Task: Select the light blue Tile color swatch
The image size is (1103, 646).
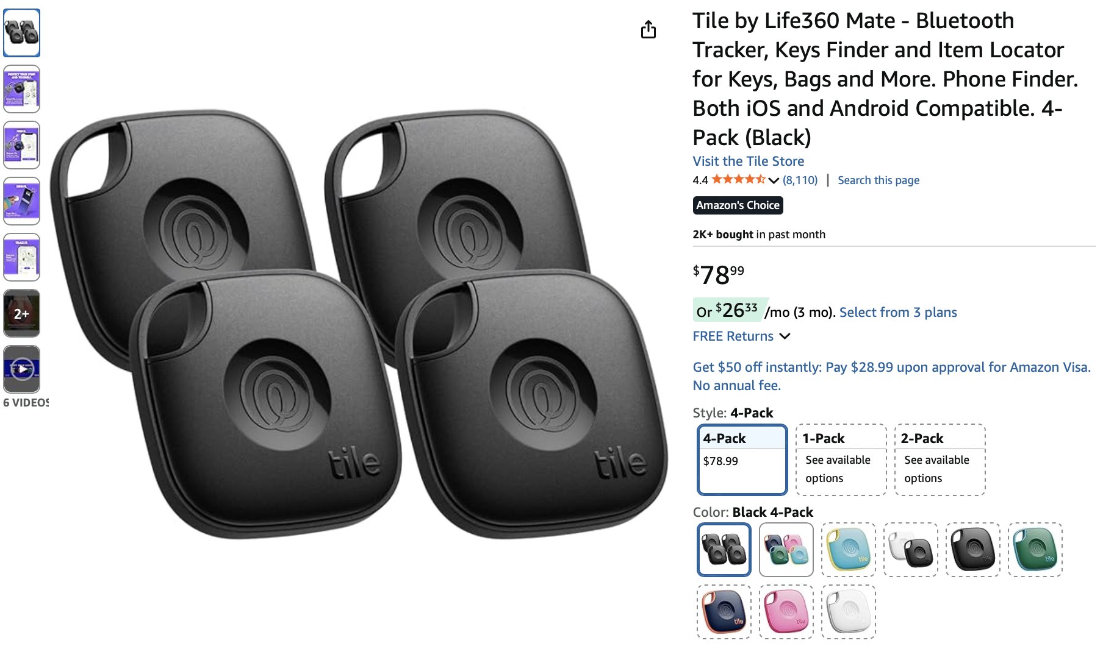Action: coord(849,550)
